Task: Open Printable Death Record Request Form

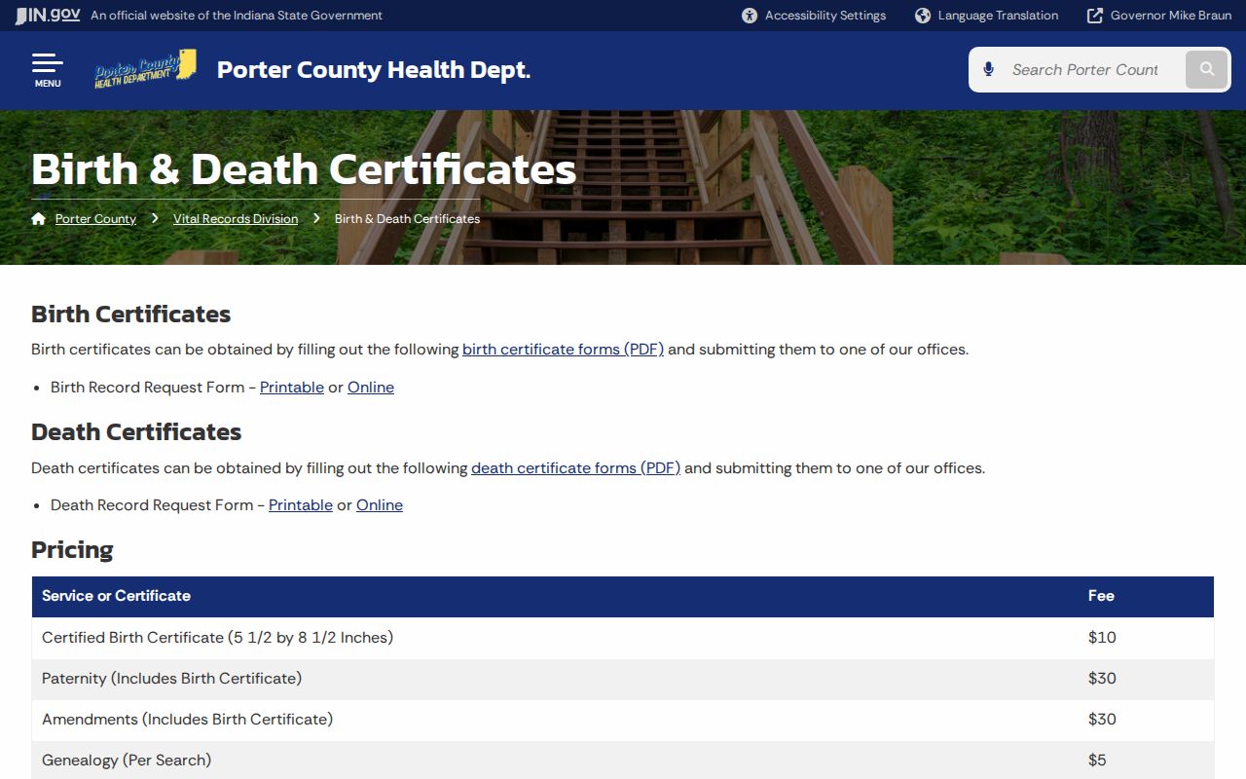Action: (301, 505)
